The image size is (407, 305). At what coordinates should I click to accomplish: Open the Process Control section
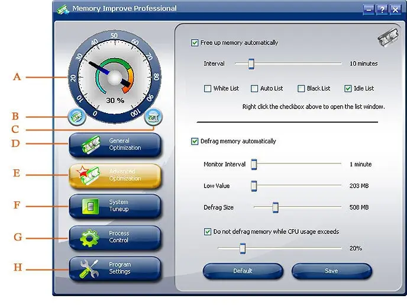[115, 237]
